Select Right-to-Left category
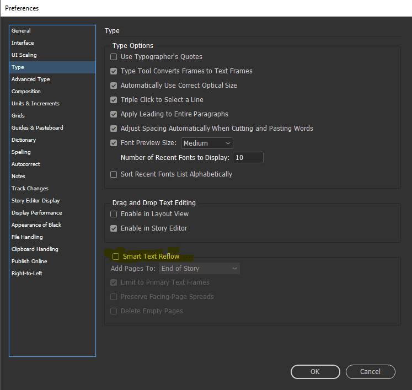Viewport: 412px width, 390px height. click(52, 273)
